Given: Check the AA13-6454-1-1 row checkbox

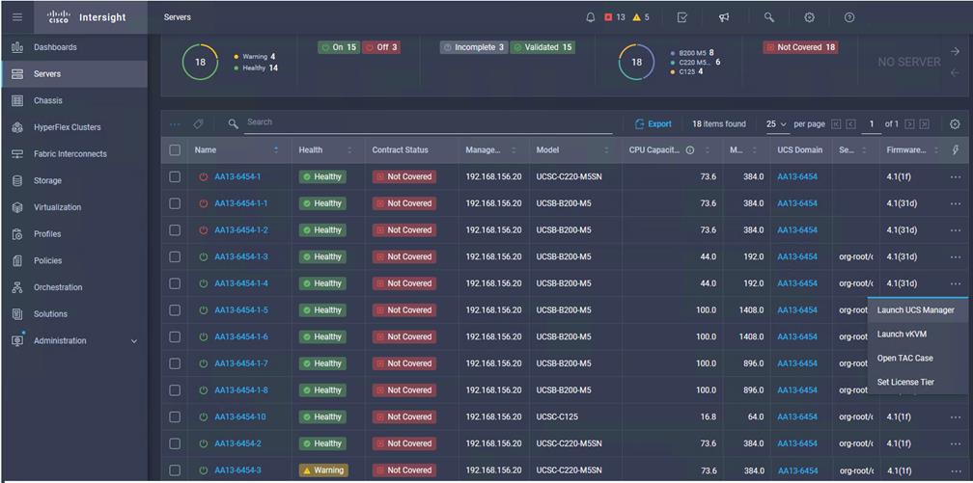Looking at the screenshot, I should pyautogui.click(x=175, y=203).
